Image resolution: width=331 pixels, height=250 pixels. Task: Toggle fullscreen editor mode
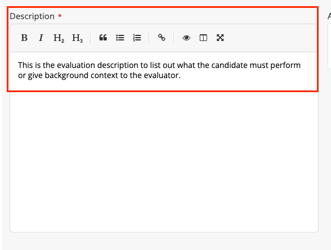pos(220,38)
